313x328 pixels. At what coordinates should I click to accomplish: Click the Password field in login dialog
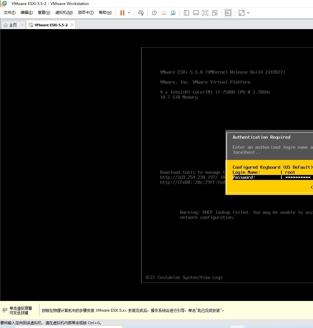tap(297, 177)
